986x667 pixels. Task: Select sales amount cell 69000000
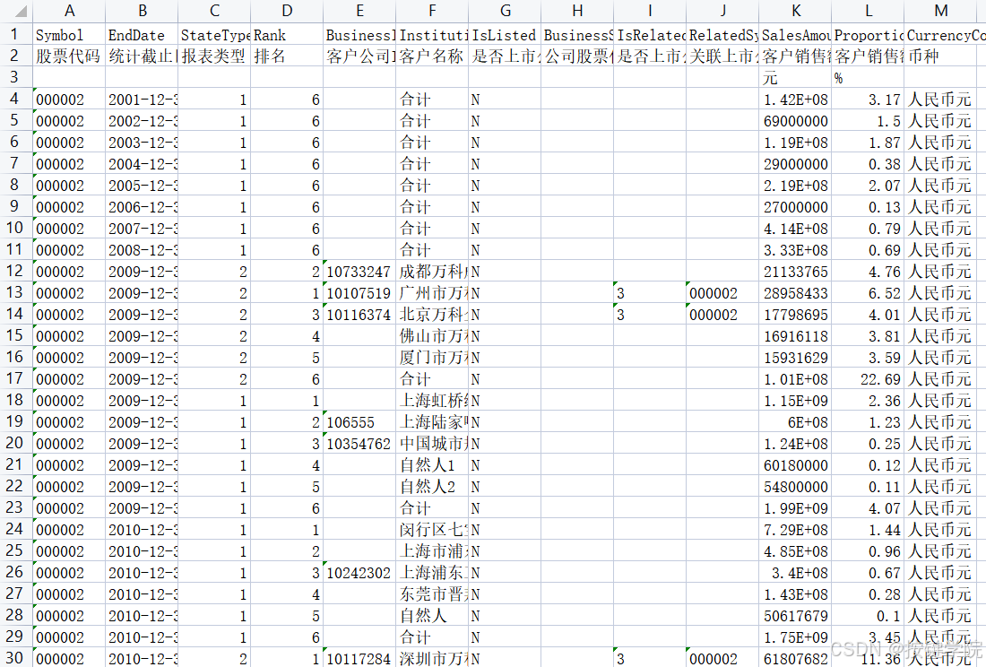pyautogui.click(x=795, y=121)
